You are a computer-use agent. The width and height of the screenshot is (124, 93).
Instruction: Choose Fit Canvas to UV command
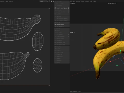pyautogui.click(x=62, y=27)
